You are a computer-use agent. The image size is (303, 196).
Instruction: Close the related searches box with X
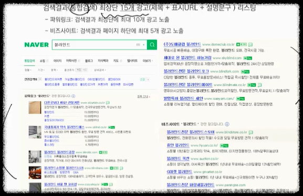tap(148, 79)
